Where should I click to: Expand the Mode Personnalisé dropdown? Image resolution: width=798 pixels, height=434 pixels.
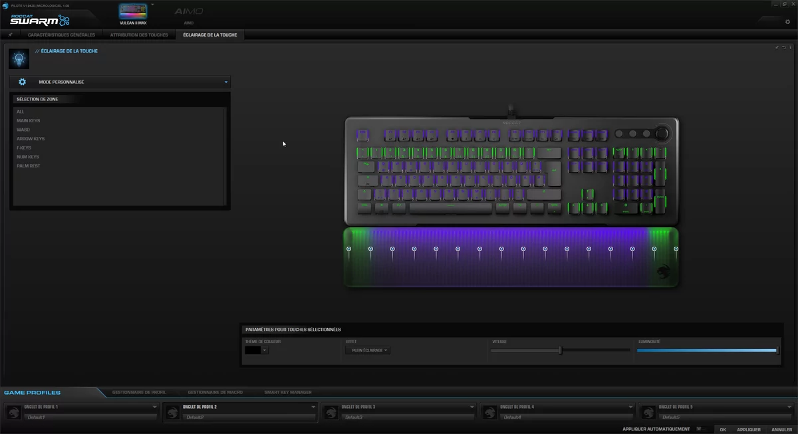click(x=226, y=82)
